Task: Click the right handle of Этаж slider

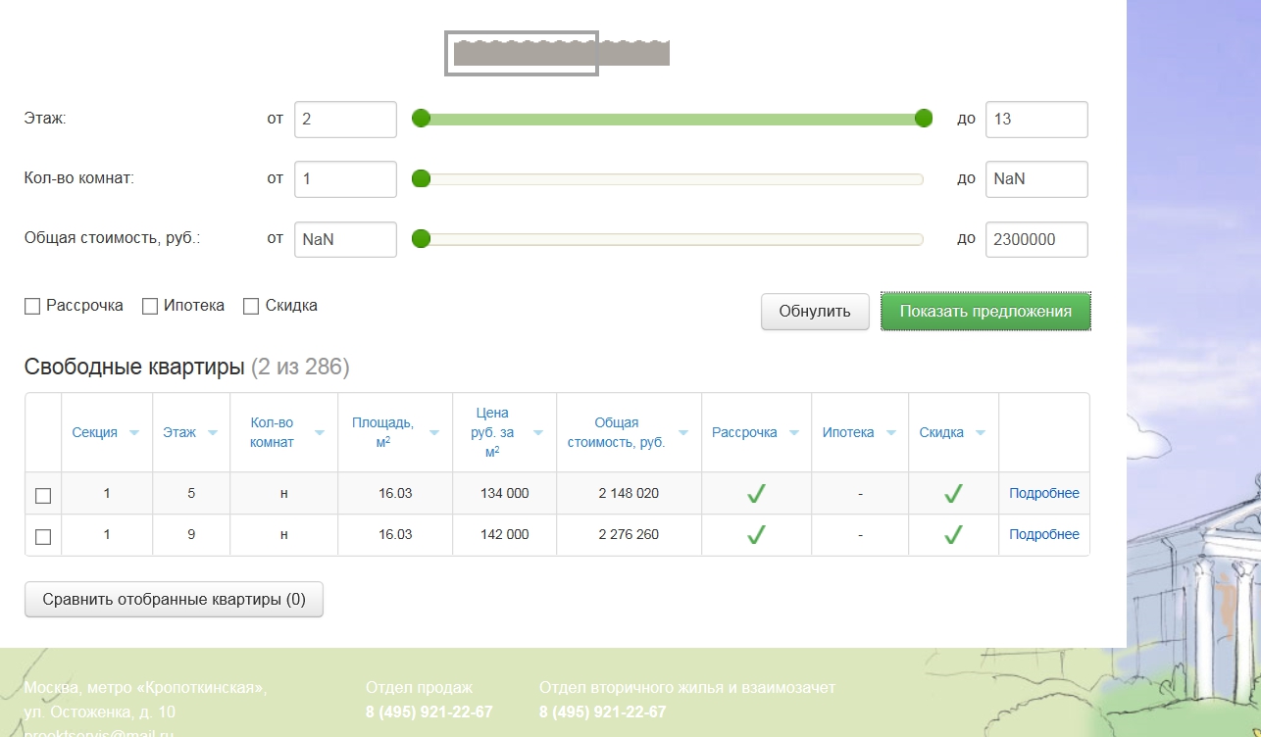Action: [923, 119]
